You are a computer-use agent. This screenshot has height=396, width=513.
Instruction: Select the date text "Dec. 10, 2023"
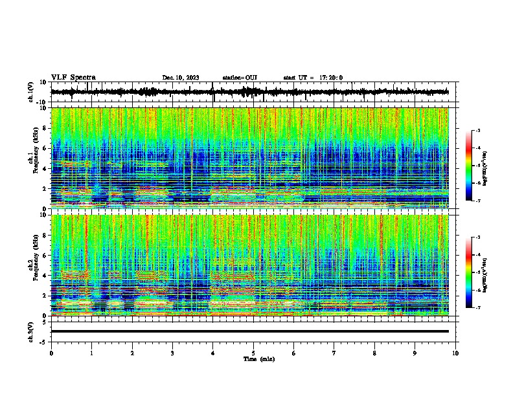pos(181,78)
